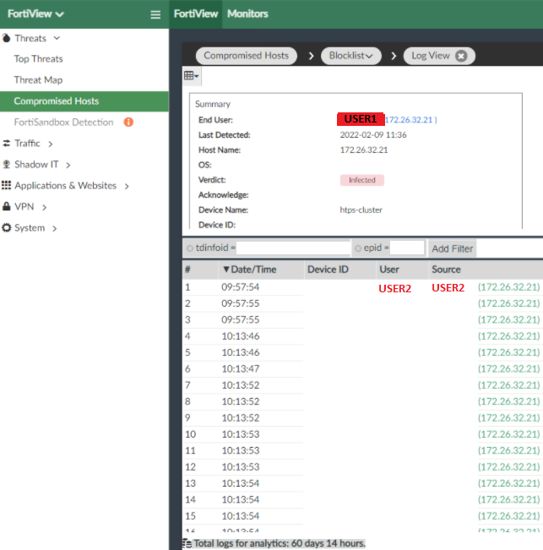
Task: Remove the epid filter icon
Action: coord(357,248)
